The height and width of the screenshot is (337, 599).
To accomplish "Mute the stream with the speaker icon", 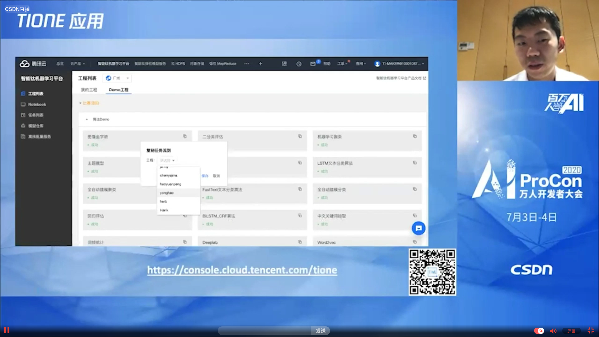I will coord(553,331).
